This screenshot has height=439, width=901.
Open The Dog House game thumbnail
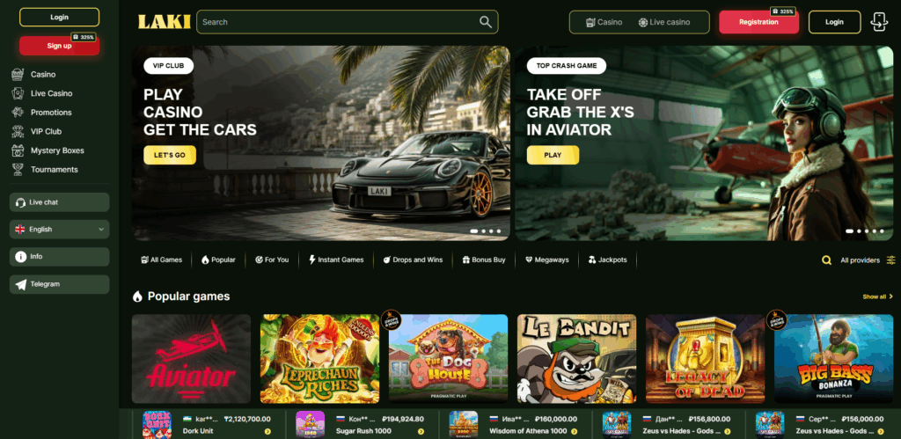448,359
